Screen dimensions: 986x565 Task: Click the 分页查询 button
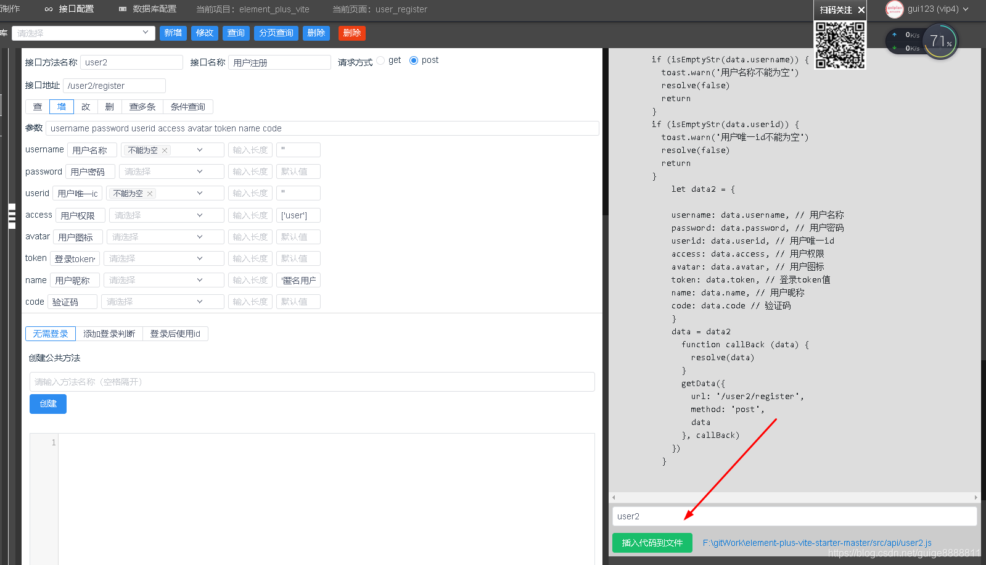[x=276, y=33]
